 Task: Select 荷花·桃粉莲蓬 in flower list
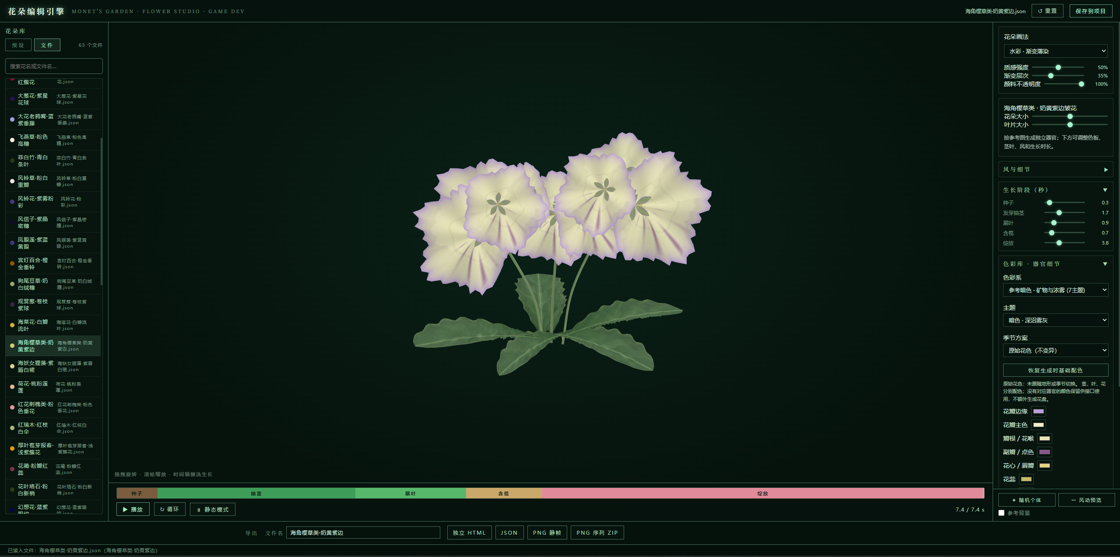point(53,387)
